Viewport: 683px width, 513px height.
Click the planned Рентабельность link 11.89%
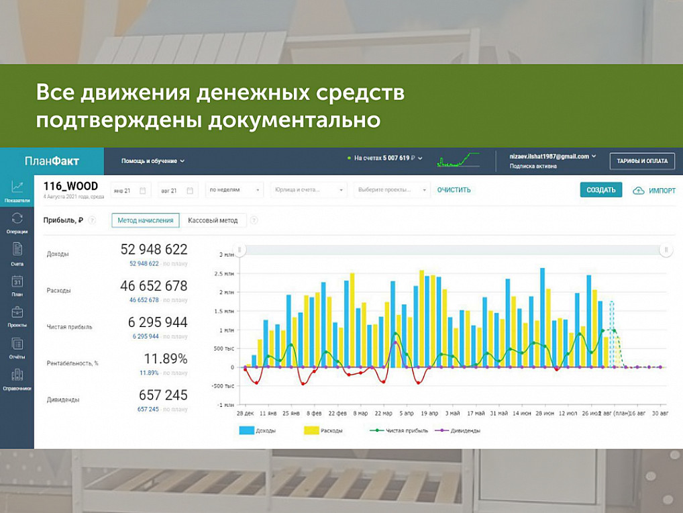(149, 373)
